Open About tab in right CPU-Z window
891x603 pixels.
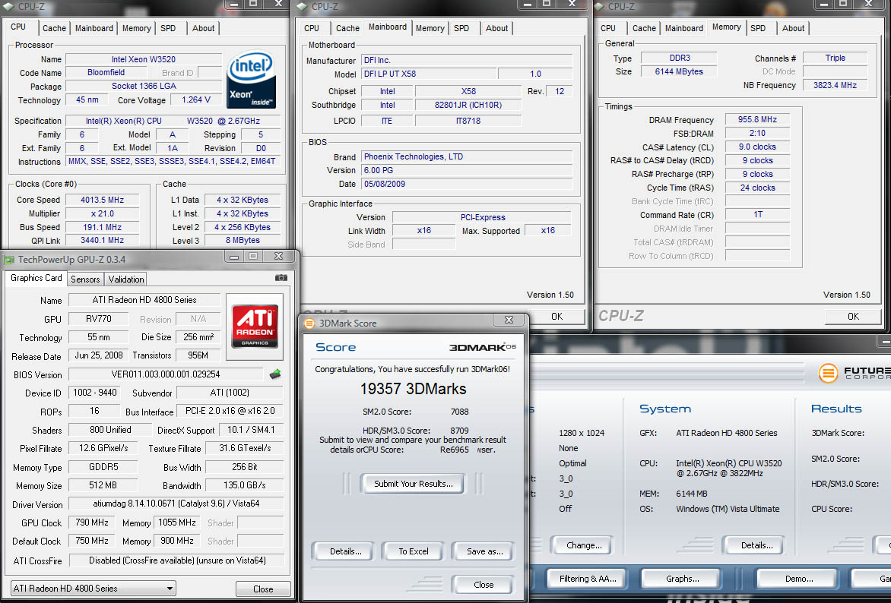coord(793,28)
